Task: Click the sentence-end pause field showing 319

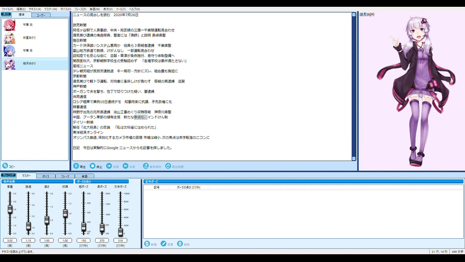Action: point(120,240)
